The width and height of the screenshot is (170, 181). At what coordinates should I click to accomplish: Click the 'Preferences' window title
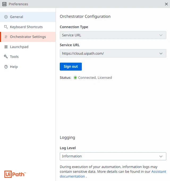(x=18, y=4)
